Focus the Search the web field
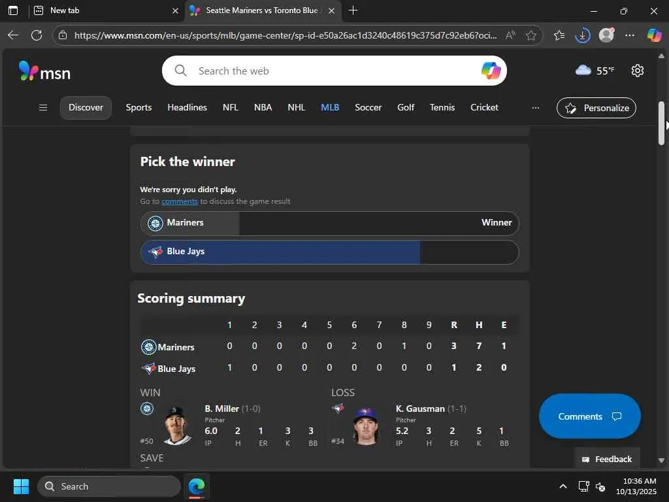This screenshot has height=502, width=669. point(334,71)
